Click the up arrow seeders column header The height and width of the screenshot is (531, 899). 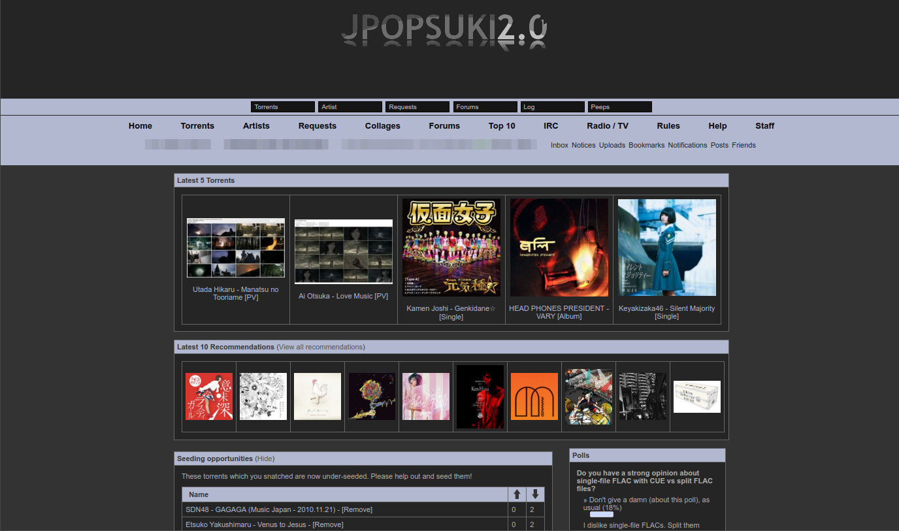pyautogui.click(x=517, y=494)
